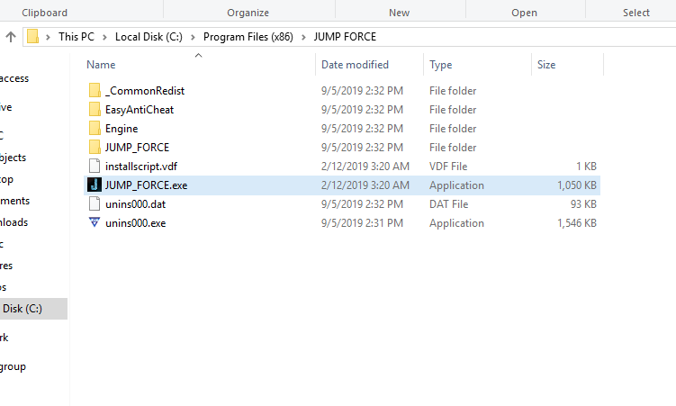Click the folder icon in address bar

(x=32, y=37)
